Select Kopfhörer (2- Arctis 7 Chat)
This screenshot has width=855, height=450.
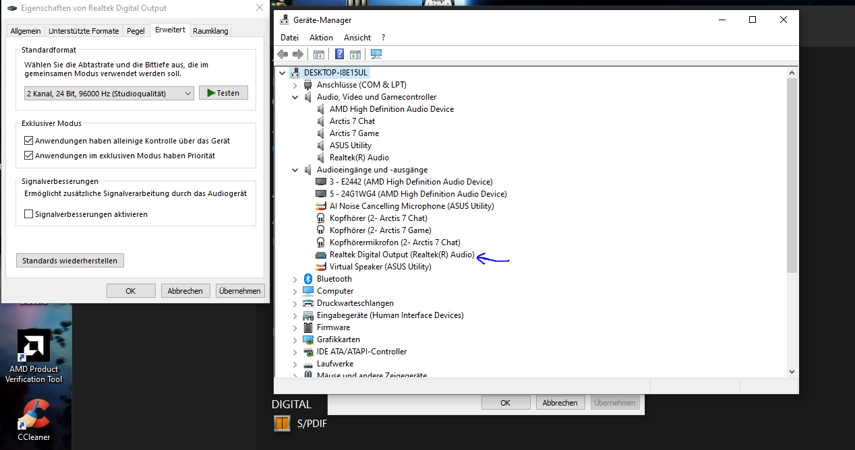(x=378, y=218)
